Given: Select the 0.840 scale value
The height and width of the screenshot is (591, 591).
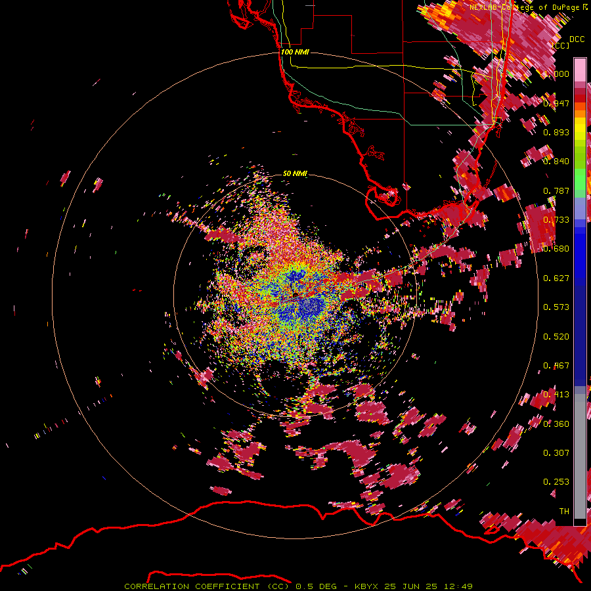Looking at the screenshot, I should coord(556,162).
